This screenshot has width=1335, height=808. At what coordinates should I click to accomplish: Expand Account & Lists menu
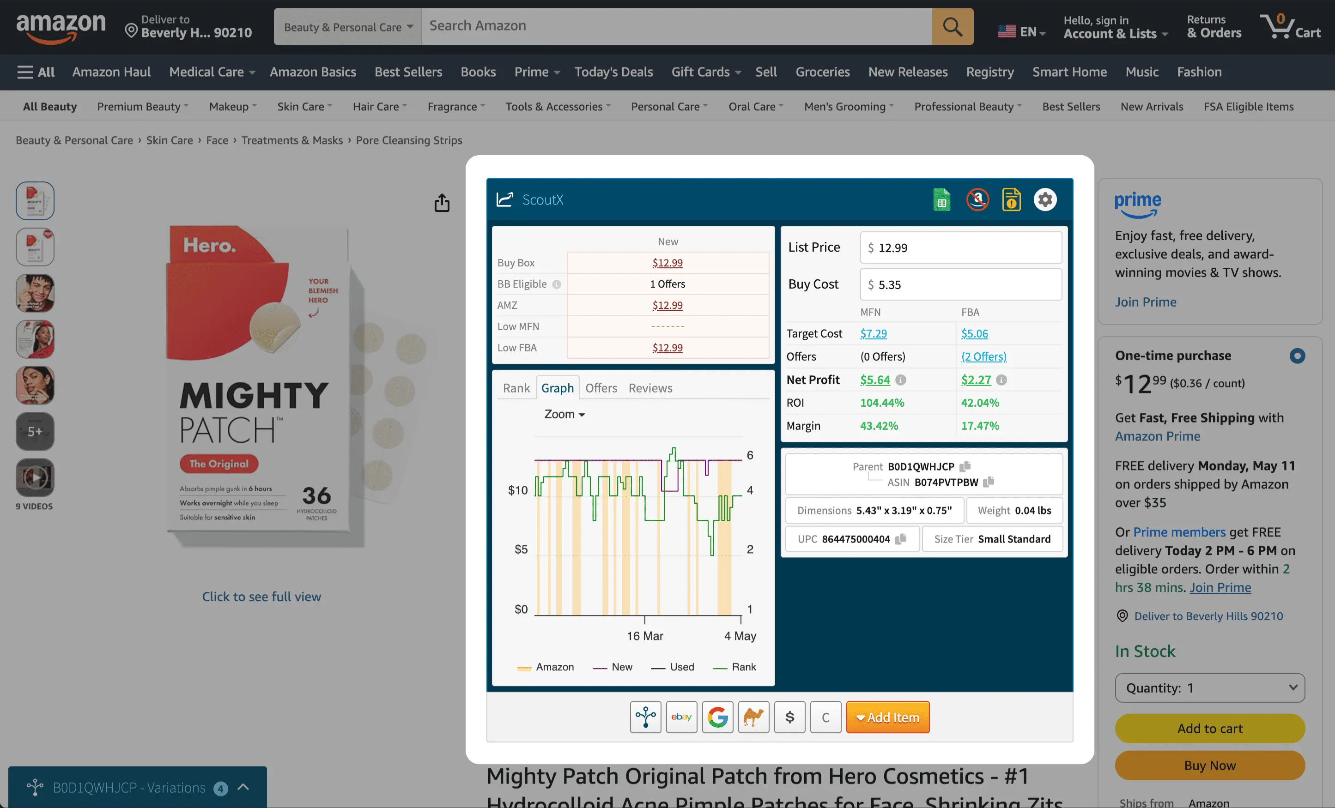click(1115, 27)
